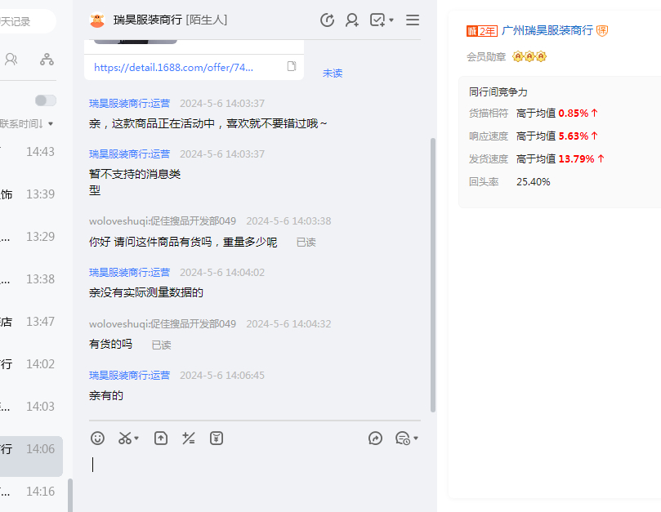Open the emoji picker in message toolbar
Image resolution: width=661 pixels, height=512 pixels.
click(x=98, y=439)
